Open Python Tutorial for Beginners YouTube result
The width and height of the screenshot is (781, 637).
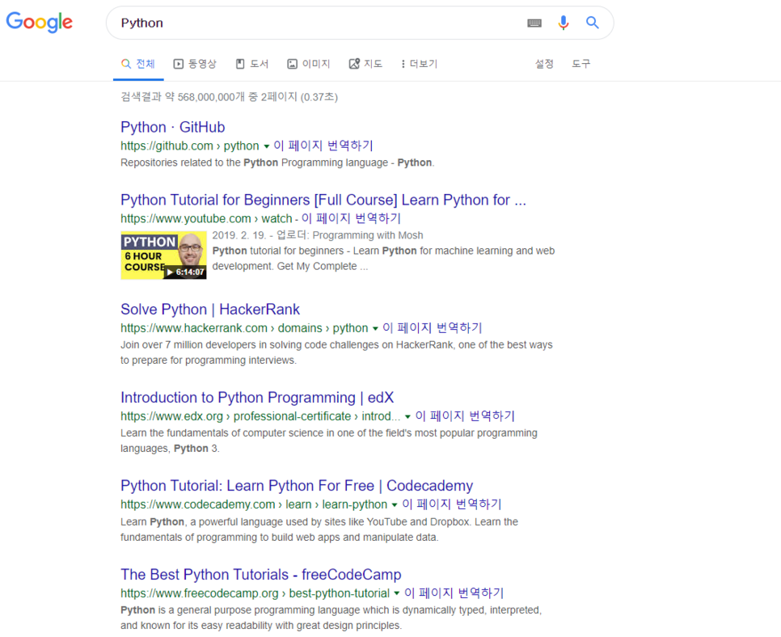323,200
